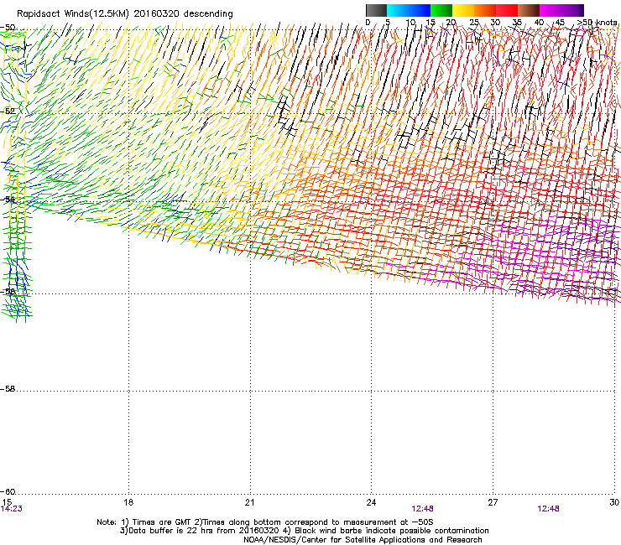The width and height of the screenshot is (621, 545).
Task: Click the '45' label on the speed legend
Action: click(560, 22)
